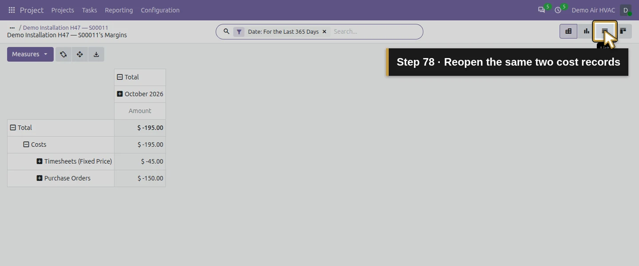The image size is (639, 266).
Task: Open the Configuration menu
Action: click(160, 10)
